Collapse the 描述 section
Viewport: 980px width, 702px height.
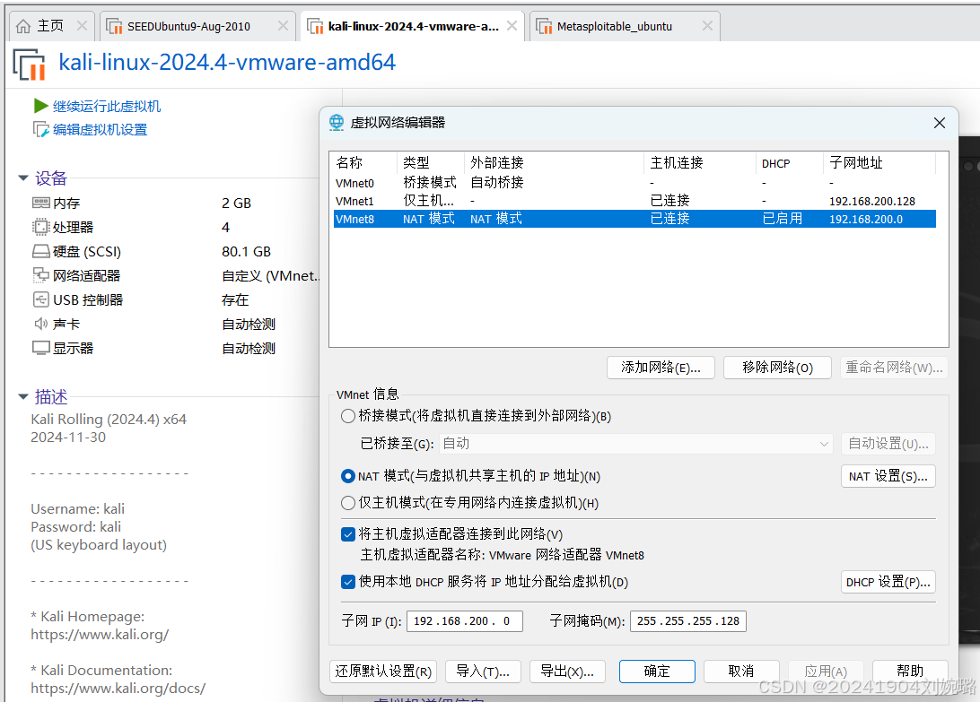(23, 396)
